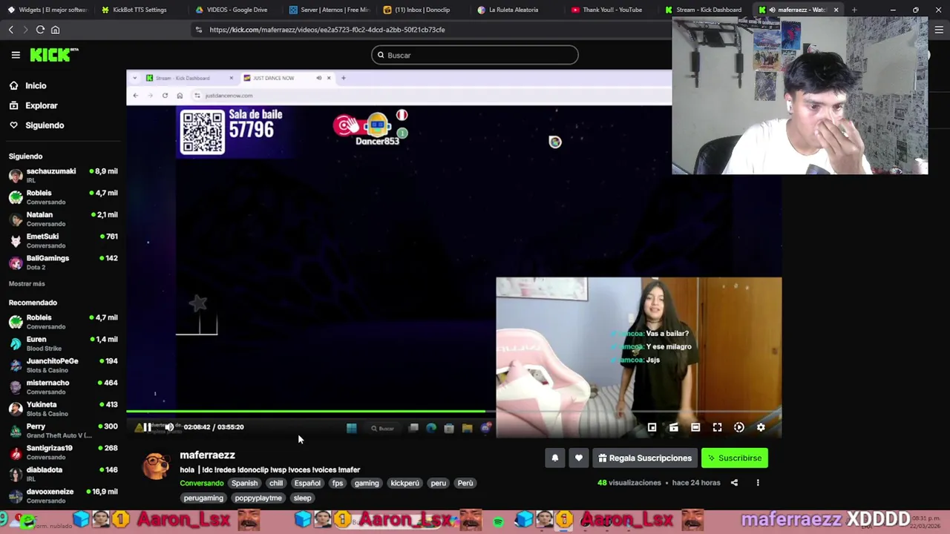This screenshot has height=534, width=950.
Task: Open JuanchitoPeGe channel in Recomendado
Action: 63,365
